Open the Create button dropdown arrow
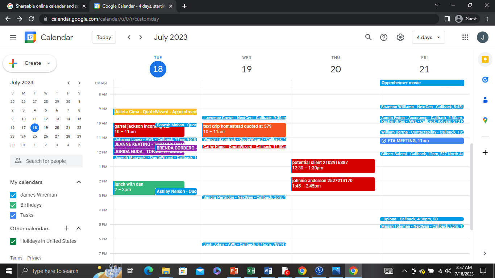Screen dimensions: 495x278 click(x=49, y=63)
